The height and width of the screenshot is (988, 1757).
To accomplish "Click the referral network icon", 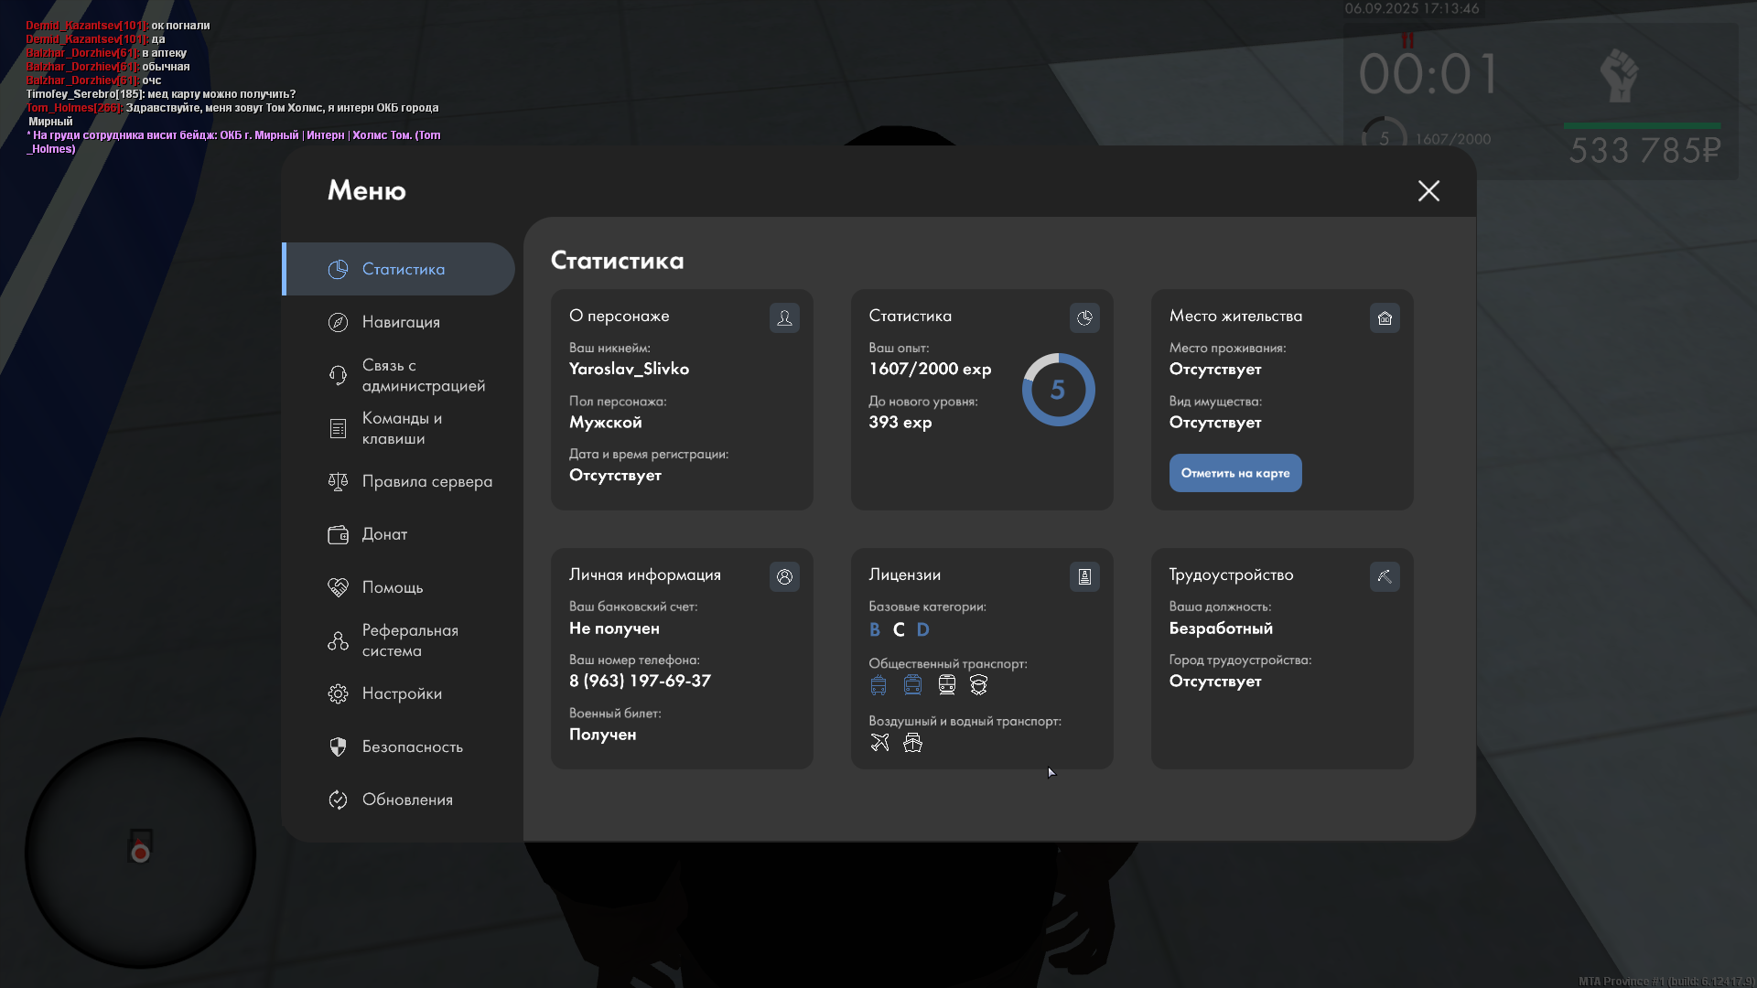I will [338, 640].
